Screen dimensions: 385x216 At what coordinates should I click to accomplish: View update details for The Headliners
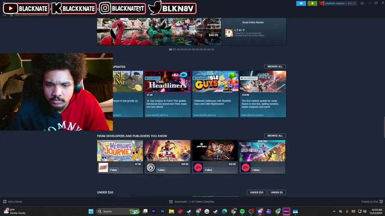tap(157, 115)
